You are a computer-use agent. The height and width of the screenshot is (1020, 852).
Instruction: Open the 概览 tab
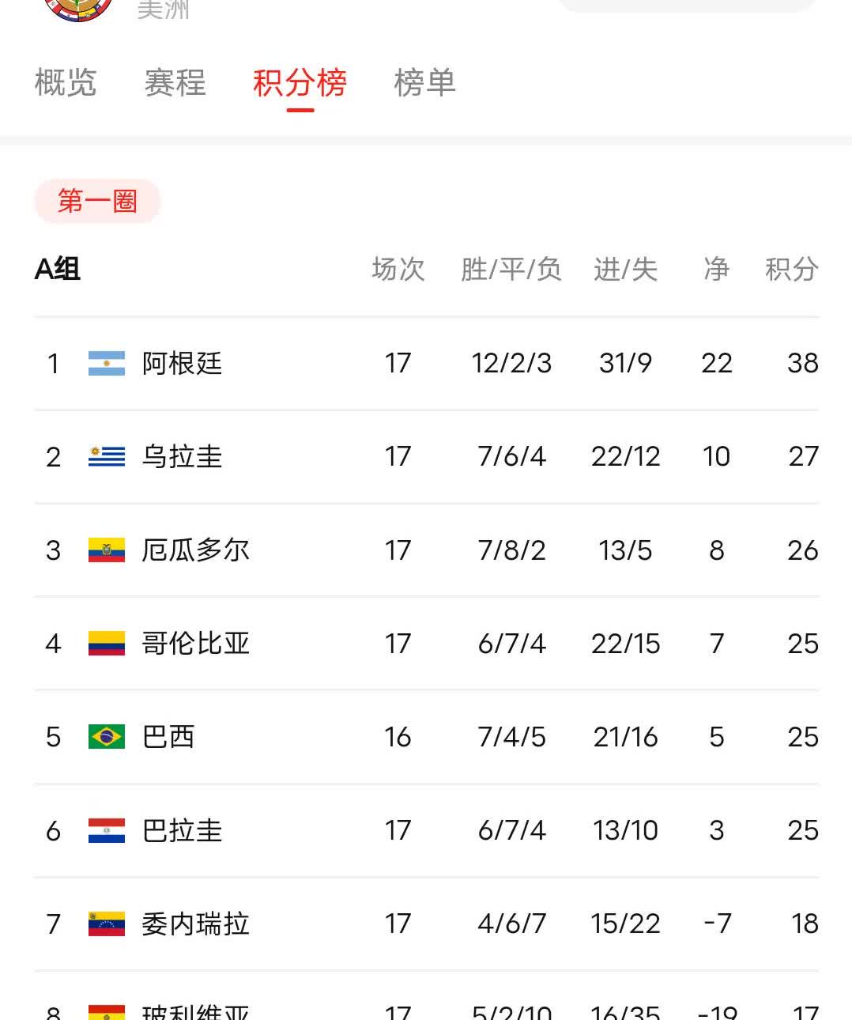(66, 83)
